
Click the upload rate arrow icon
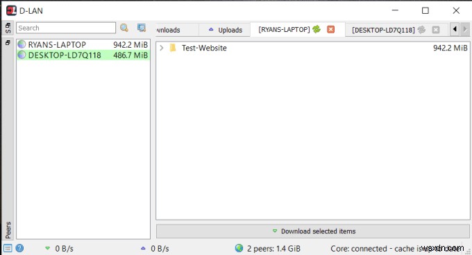click(143, 248)
